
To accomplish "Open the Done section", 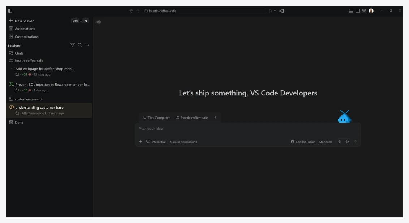I will (x=16, y=122).
